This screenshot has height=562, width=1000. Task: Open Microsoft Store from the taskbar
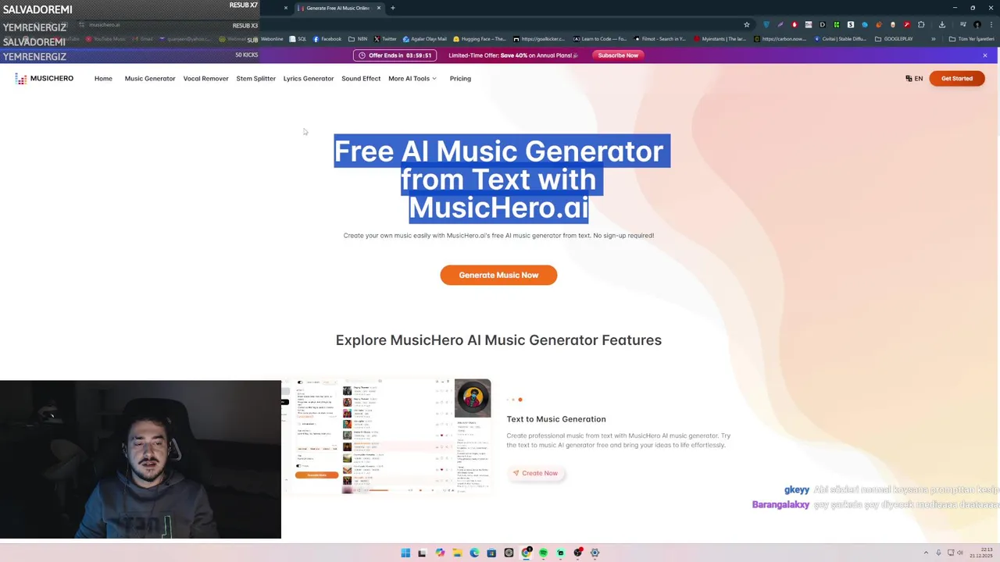(x=491, y=553)
